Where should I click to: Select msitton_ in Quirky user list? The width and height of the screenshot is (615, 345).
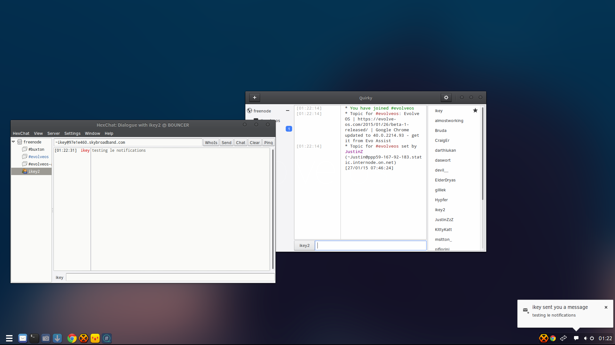(x=443, y=239)
